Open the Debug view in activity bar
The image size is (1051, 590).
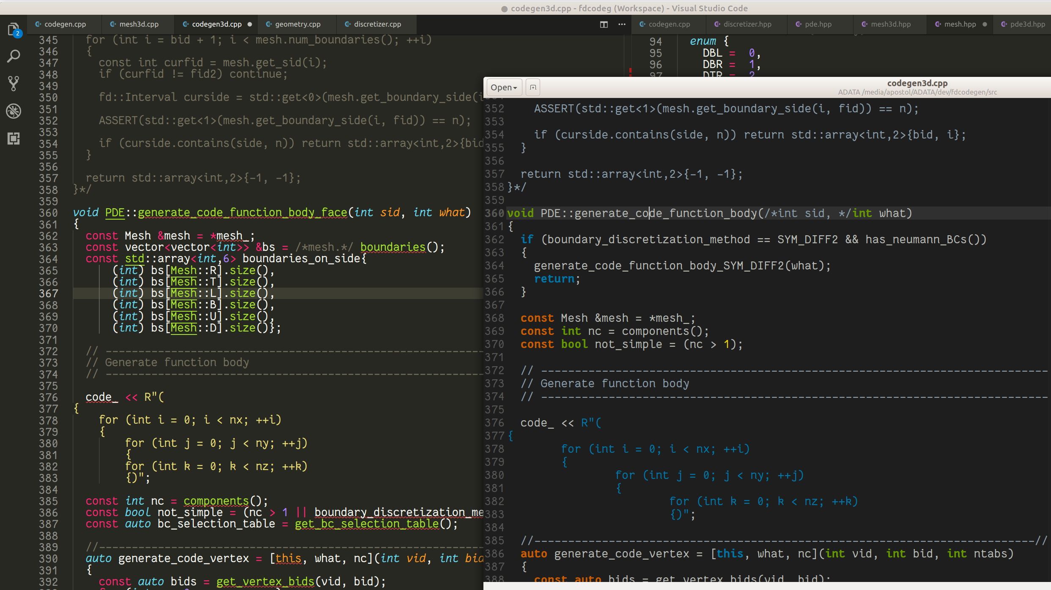click(14, 111)
